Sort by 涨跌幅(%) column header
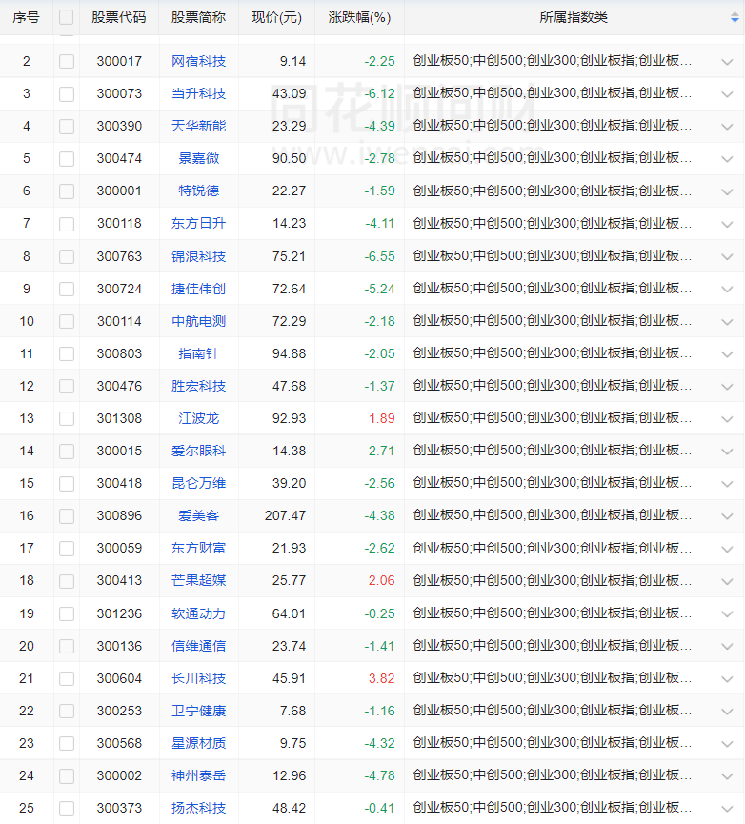This screenshot has width=745, height=824. (359, 17)
